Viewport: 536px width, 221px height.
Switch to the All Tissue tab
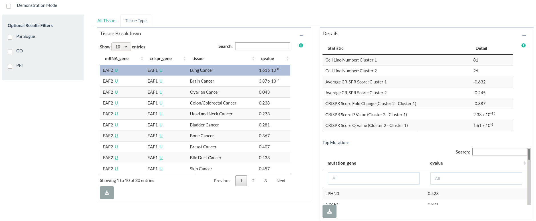[x=106, y=21]
